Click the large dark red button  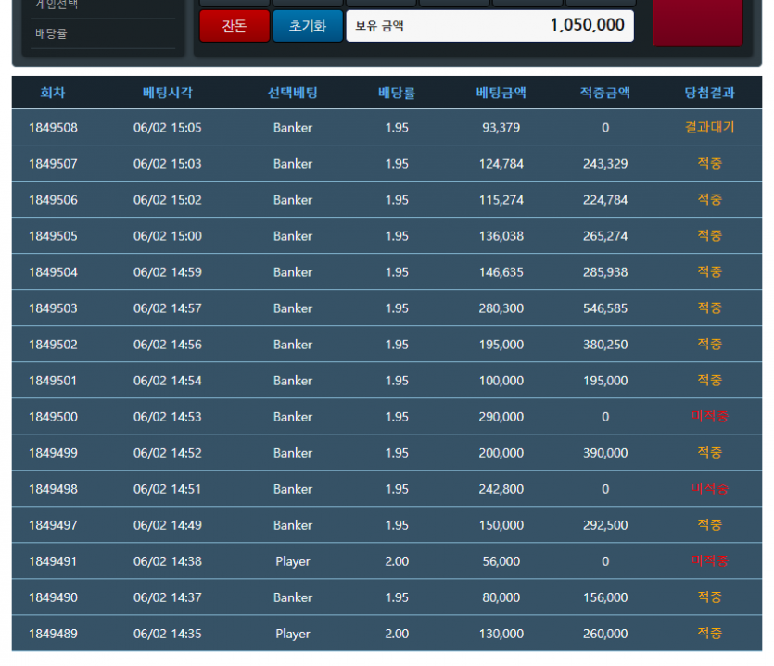point(697,22)
